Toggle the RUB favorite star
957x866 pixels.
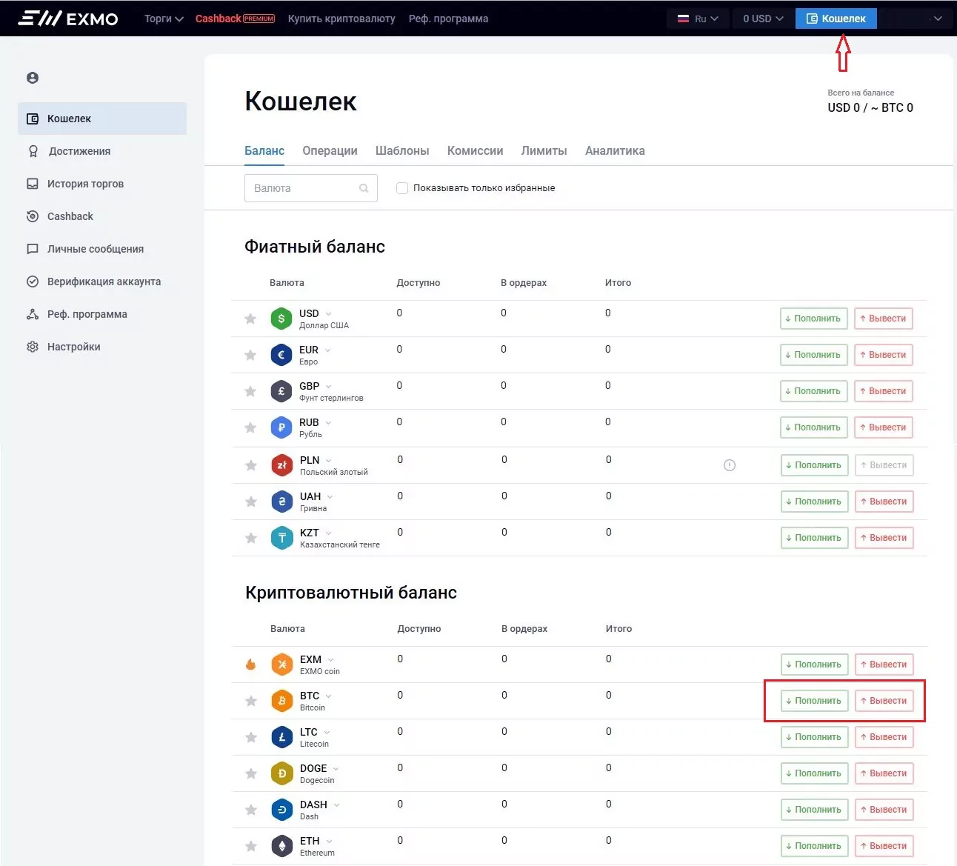pos(250,427)
